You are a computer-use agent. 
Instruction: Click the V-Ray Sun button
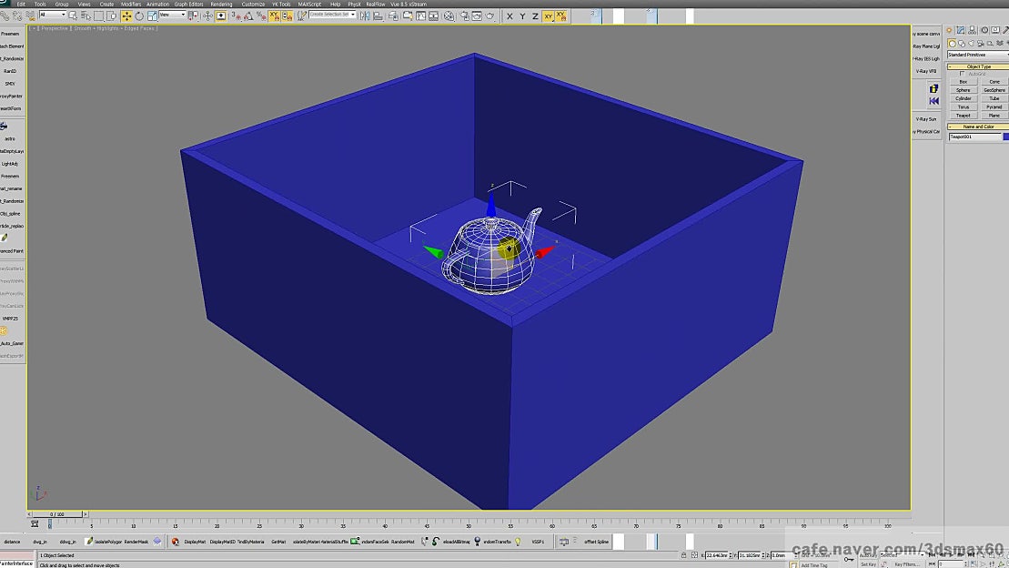tap(925, 118)
